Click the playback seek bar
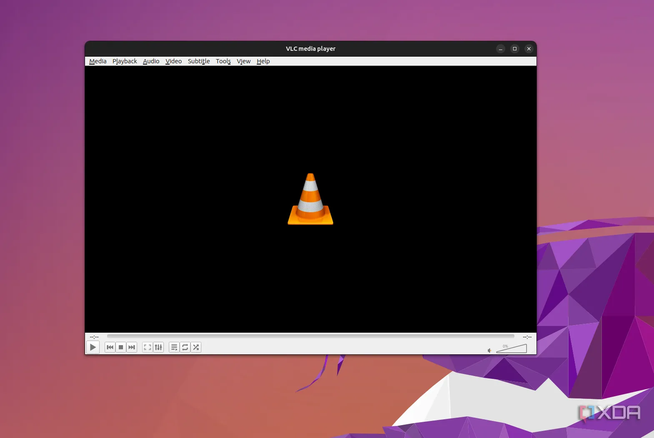654x438 pixels. [x=311, y=336]
